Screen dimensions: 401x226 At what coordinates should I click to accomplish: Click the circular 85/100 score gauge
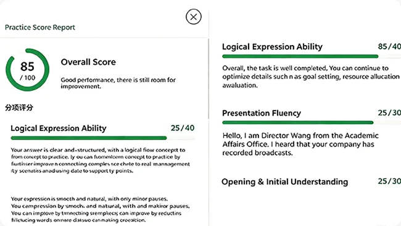pos(27,70)
